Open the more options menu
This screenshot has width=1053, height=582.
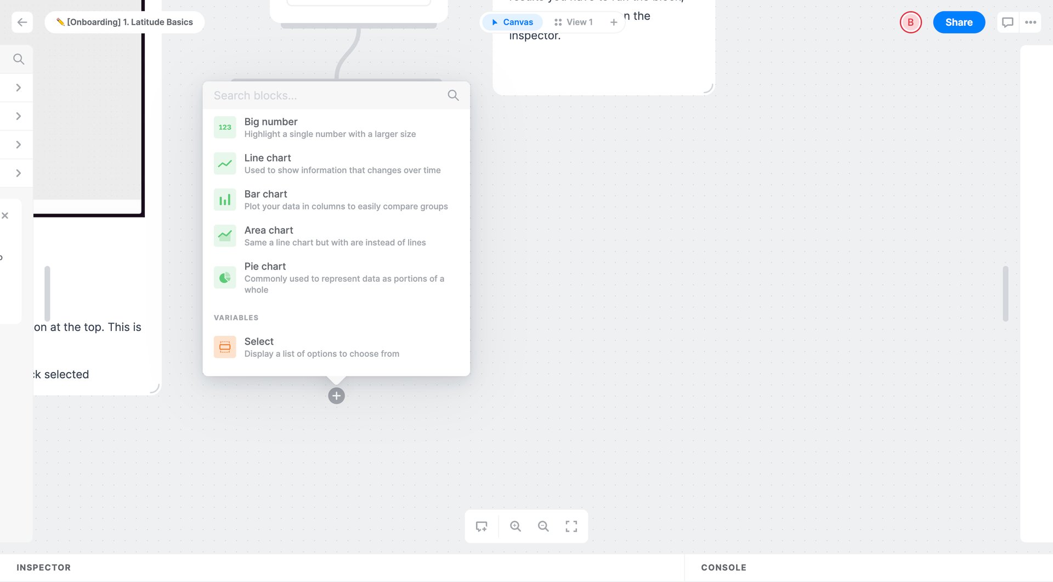[1032, 22]
